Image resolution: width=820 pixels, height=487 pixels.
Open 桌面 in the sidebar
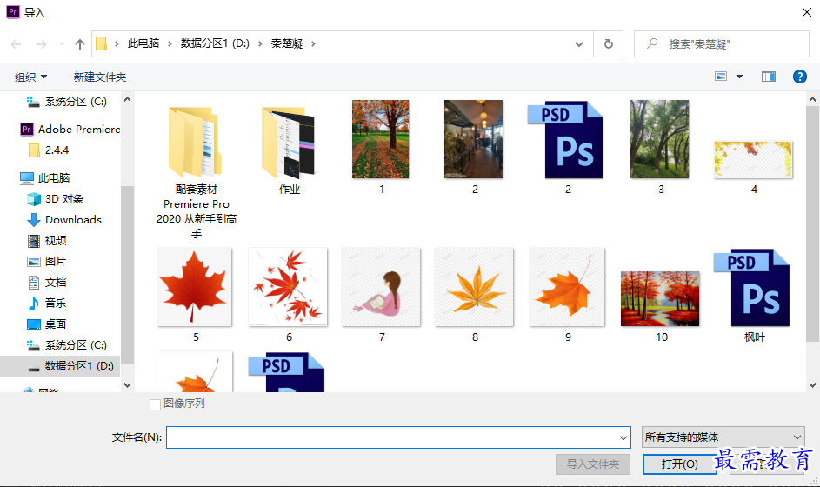47,324
